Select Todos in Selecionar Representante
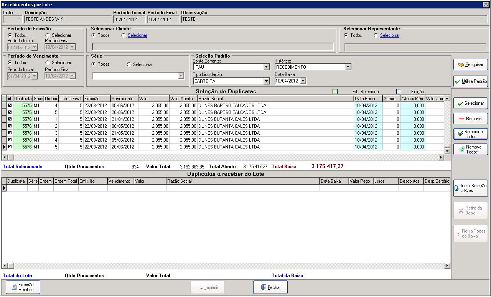Viewport: 491px width, 297px height. [346, 35]
